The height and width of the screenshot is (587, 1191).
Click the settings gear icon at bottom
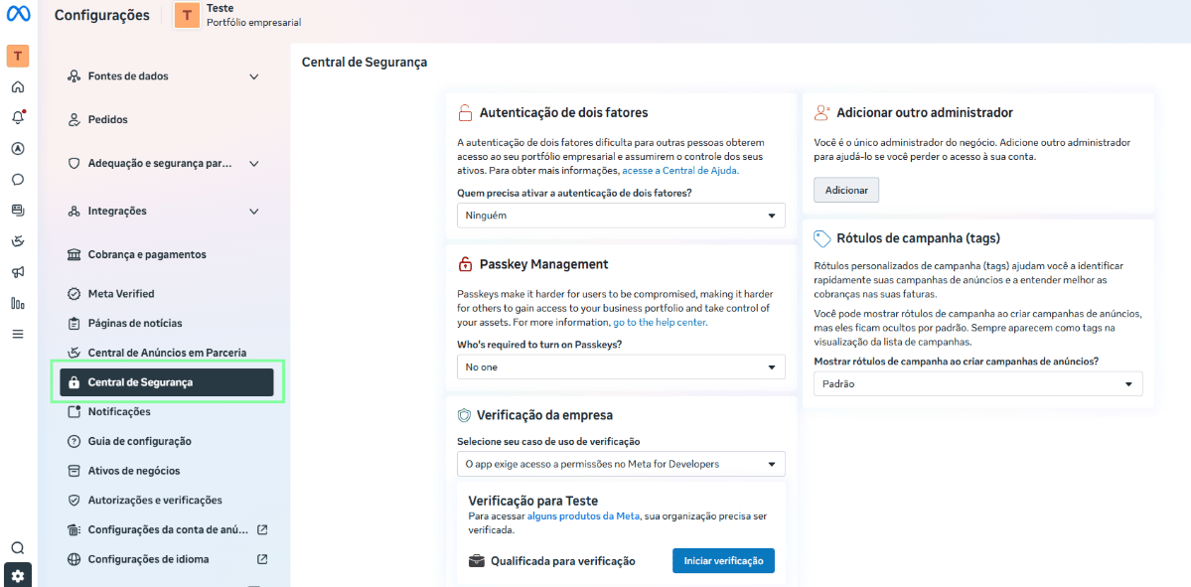(18, 576)
